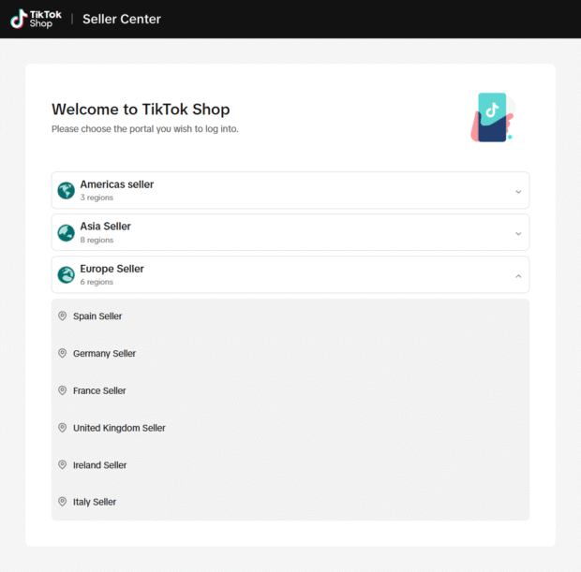Click the Americas seller region row
Screen dimensions: 581x572
[x=290, y=190]
